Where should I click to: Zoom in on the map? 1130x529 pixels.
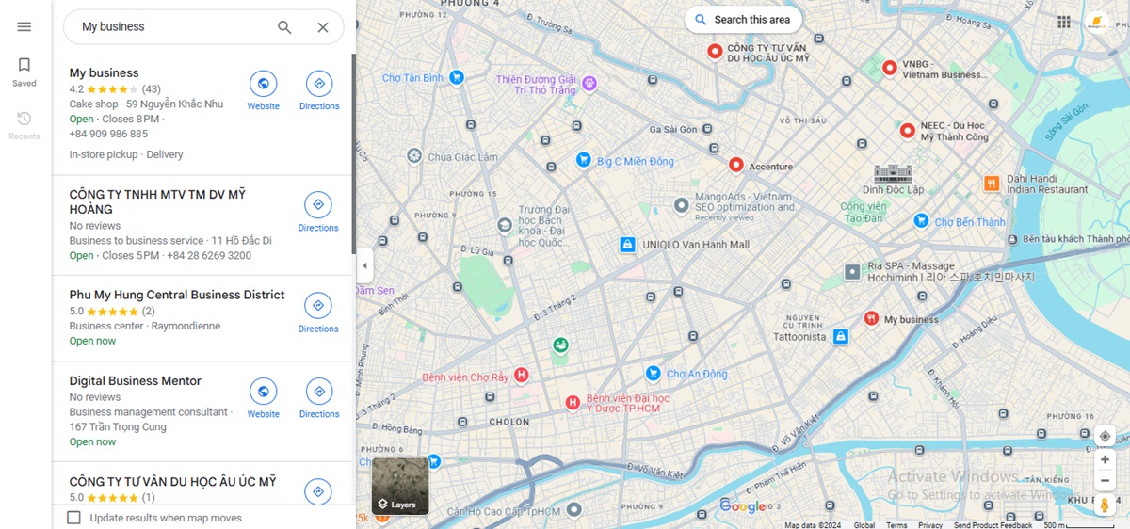(x=1105, y=459)
